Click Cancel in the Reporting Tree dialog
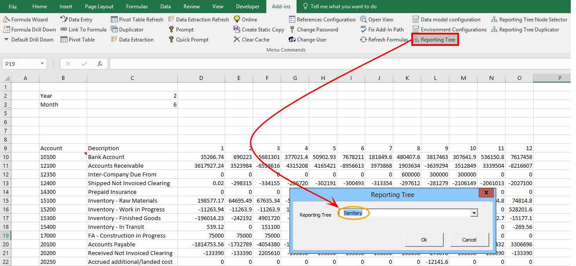This screenshot has width=576, height=266. tap(469, 239)
